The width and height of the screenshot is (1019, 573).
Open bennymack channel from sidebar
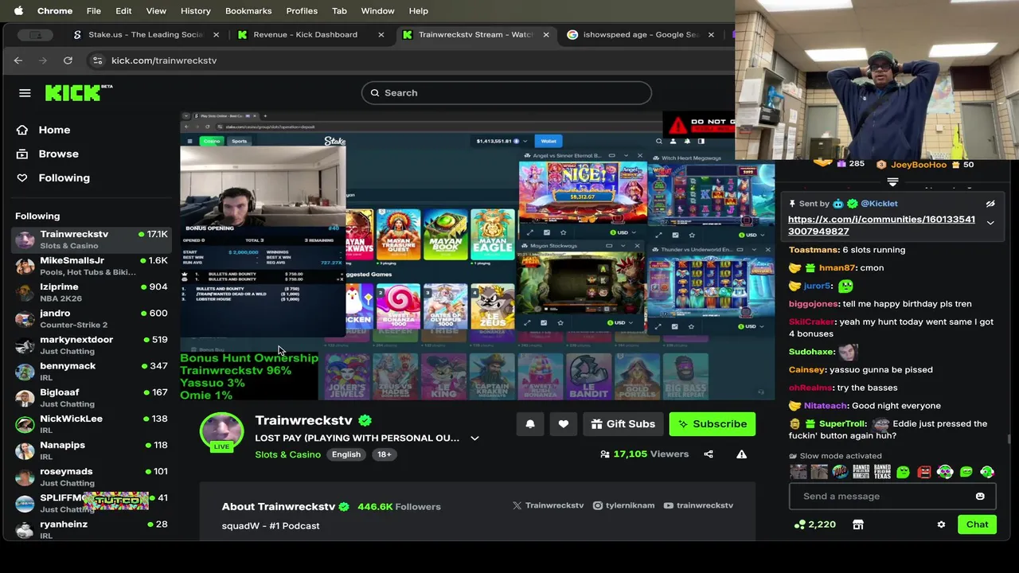coord(91,371)
